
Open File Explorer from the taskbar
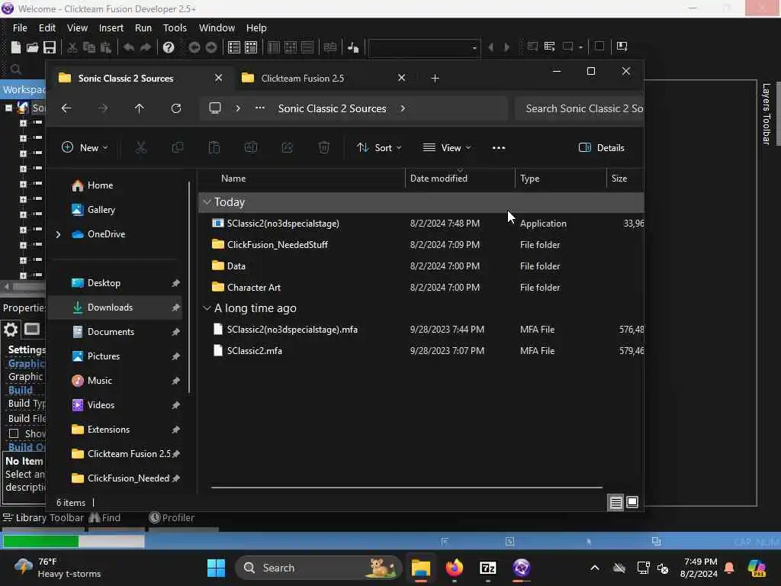point(420,568)
